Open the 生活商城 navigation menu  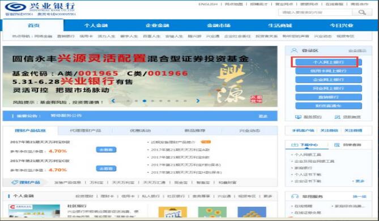point(280,25)
